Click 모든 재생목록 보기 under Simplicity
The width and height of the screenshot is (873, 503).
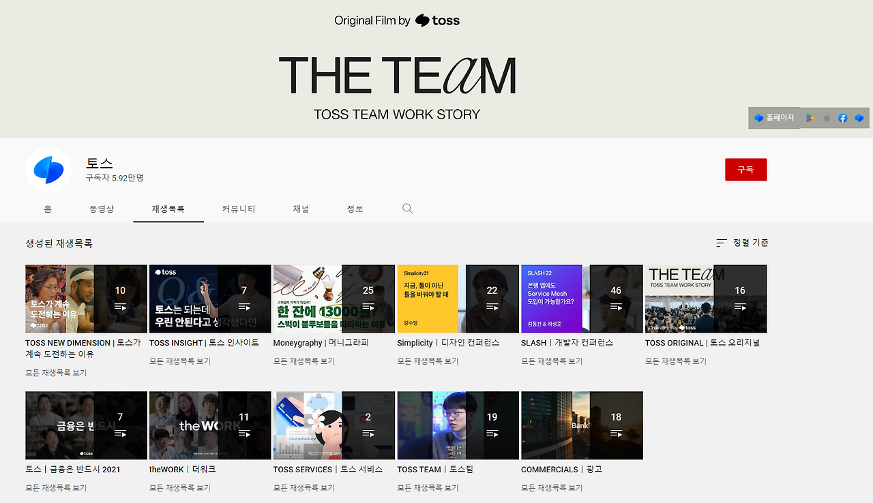pos(428,361)
